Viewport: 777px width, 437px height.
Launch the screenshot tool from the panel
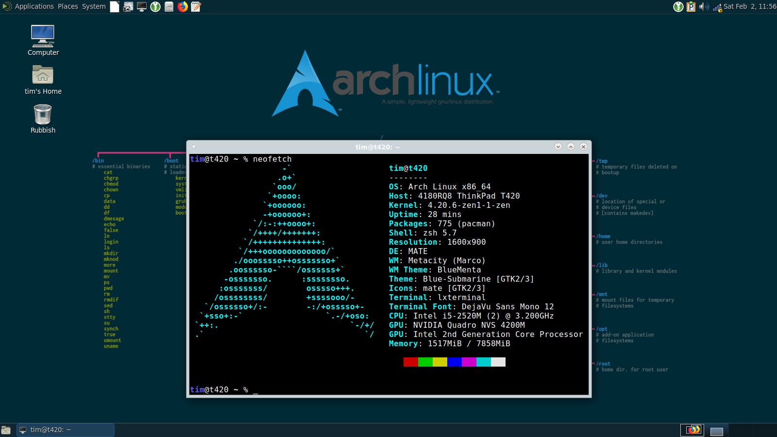pyautogui.click(x=128, y=6)
